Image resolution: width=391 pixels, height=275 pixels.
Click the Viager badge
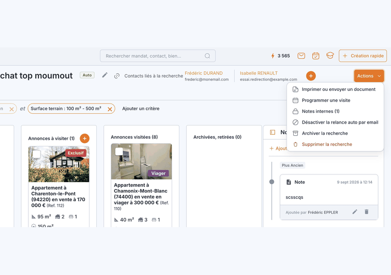158,173
